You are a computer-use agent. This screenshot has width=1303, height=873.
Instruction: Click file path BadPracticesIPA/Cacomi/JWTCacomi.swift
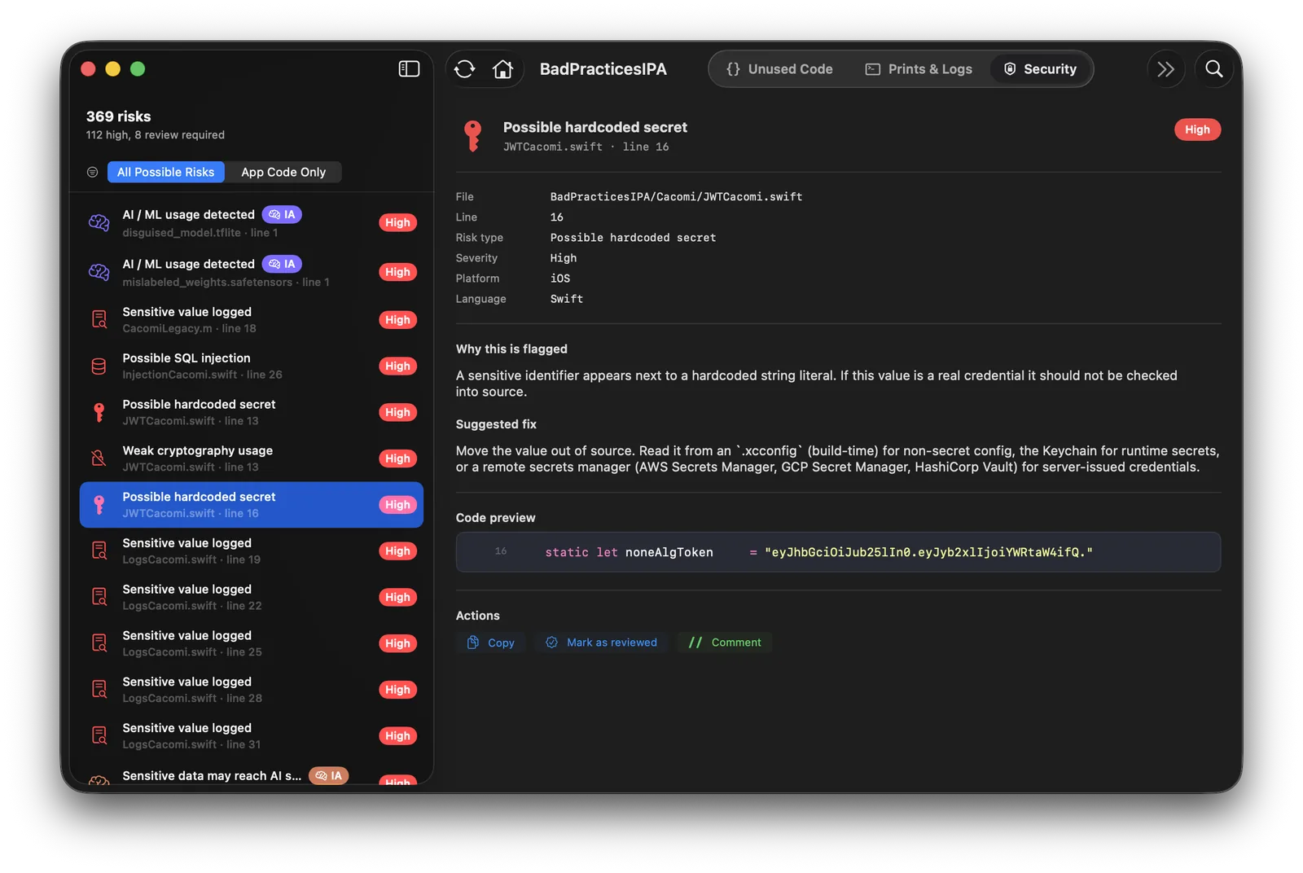click(676, 196)
